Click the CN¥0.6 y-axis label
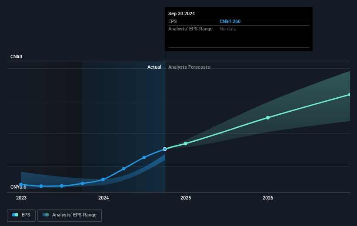357x226 pixels. (x=18, y=187)
